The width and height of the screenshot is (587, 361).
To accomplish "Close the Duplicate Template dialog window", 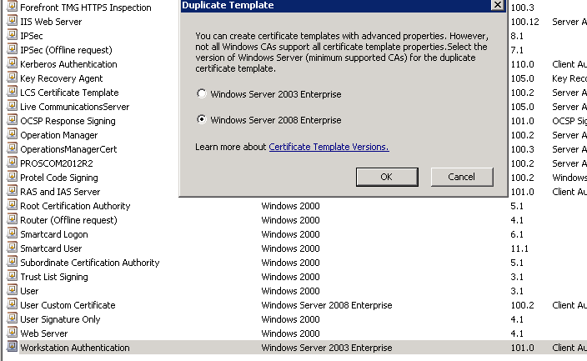I will pos(498,5).
